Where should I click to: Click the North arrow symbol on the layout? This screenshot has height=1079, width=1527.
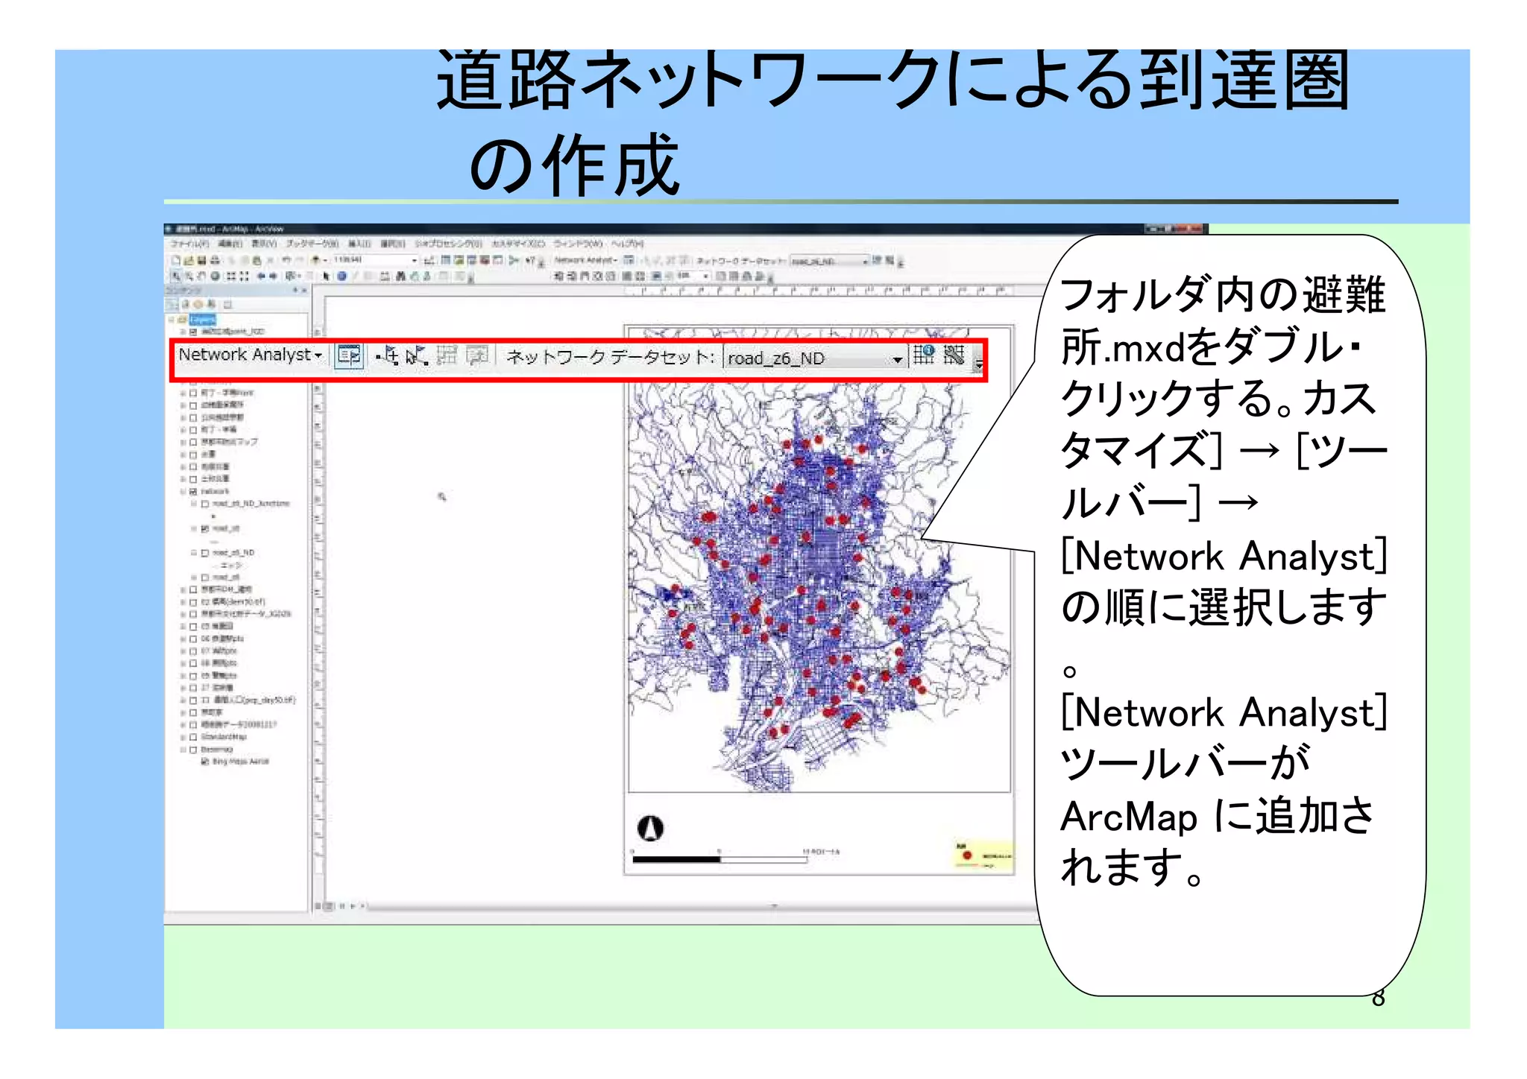(650, 828)
